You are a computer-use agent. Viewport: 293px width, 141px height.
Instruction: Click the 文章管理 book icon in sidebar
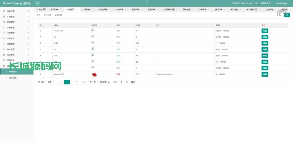click(4, 28)
